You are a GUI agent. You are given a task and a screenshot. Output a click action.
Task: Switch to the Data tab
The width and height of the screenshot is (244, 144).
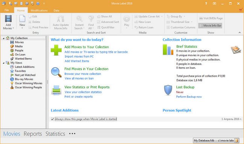click(x=56, y=10)
